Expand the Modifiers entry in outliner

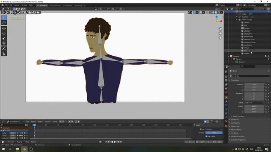(237, 17)
